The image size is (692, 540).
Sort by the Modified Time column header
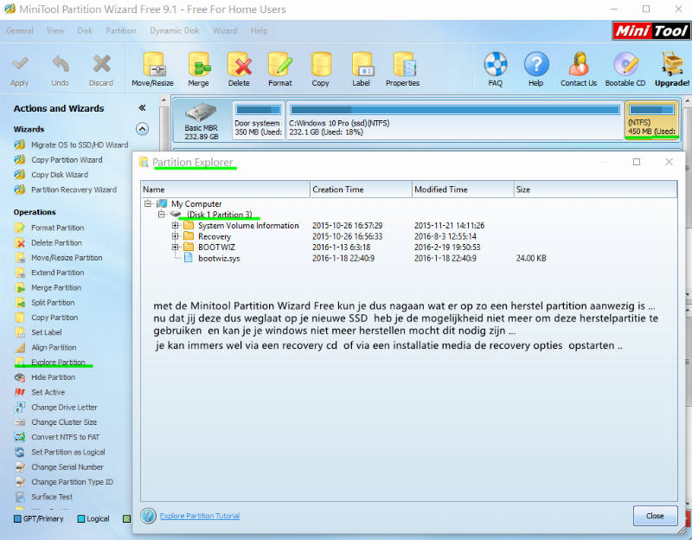point(463,189)
